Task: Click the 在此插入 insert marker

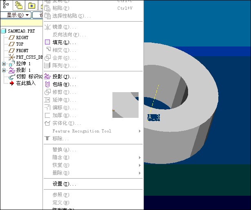Action: (26, 83)
